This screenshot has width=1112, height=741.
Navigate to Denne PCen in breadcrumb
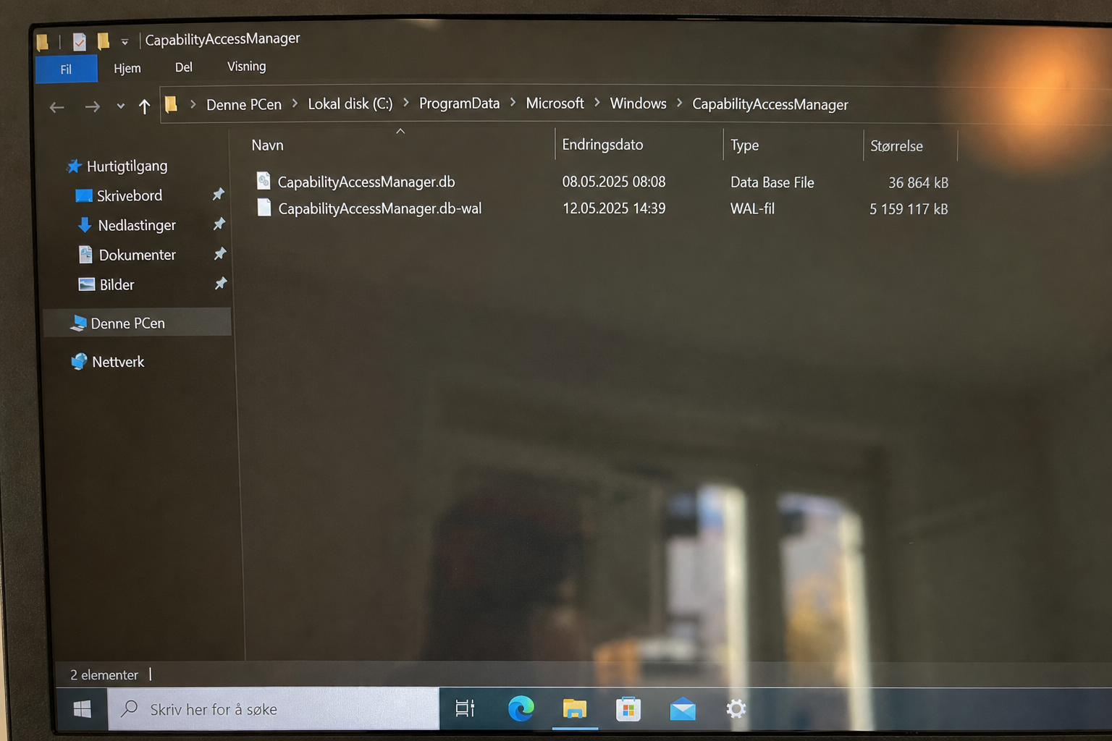(x=244, y=105)
